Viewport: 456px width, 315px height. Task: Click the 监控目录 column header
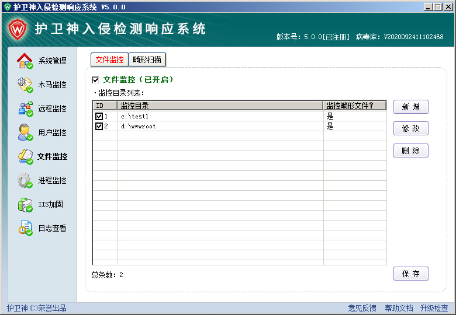click(x=220, y=106)
